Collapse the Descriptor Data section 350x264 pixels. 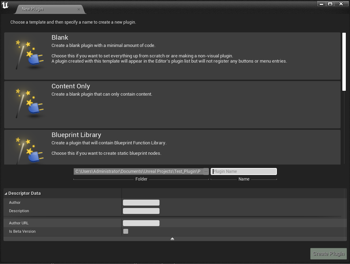(6, 193)
